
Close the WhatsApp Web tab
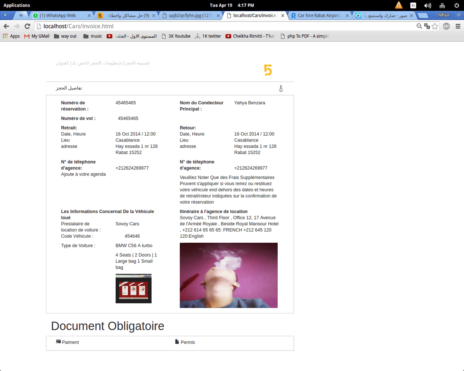coord(89,15)
